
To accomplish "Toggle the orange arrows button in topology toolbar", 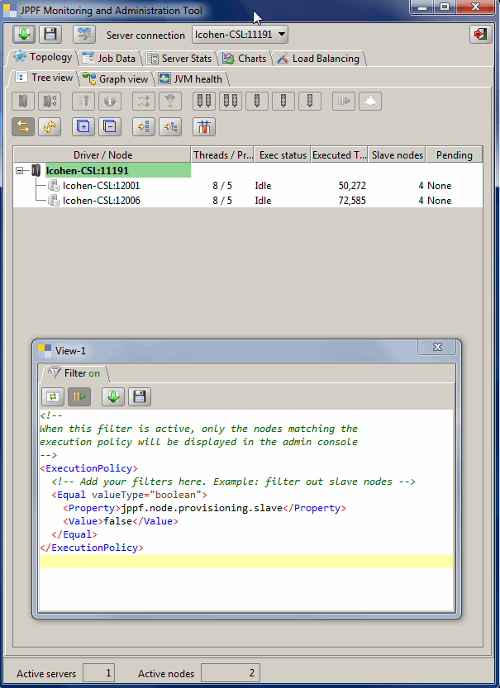I will 23,126.
